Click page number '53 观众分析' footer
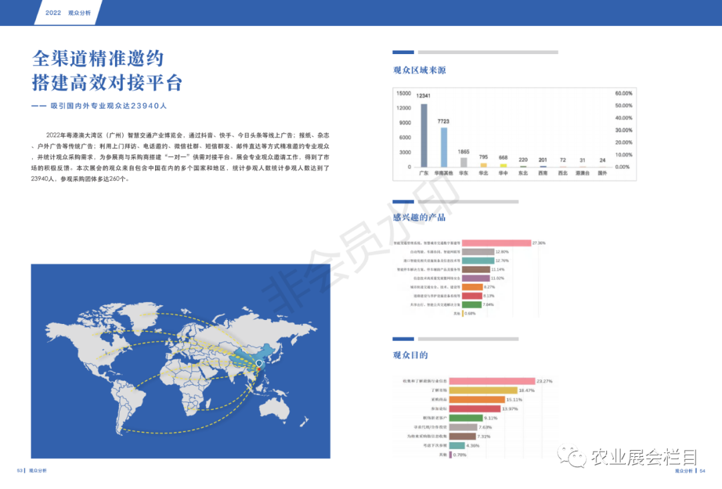Image resolution: width=722 pixels, height=489 pixels. pos(32,470)
